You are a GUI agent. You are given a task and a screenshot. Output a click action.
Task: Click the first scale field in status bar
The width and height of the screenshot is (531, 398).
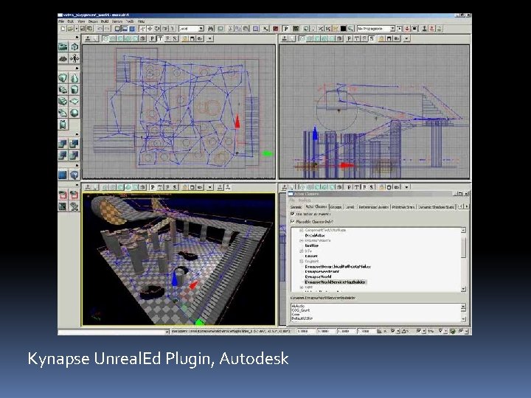point(305,332)
